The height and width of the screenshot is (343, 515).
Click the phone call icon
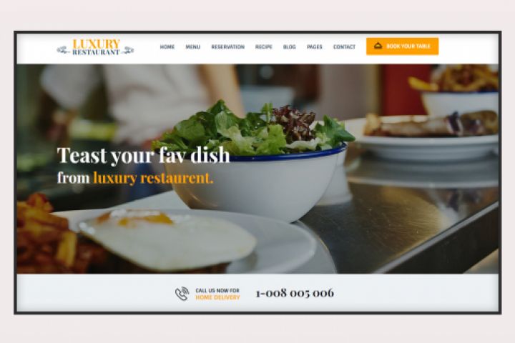[x=182, y=294]
